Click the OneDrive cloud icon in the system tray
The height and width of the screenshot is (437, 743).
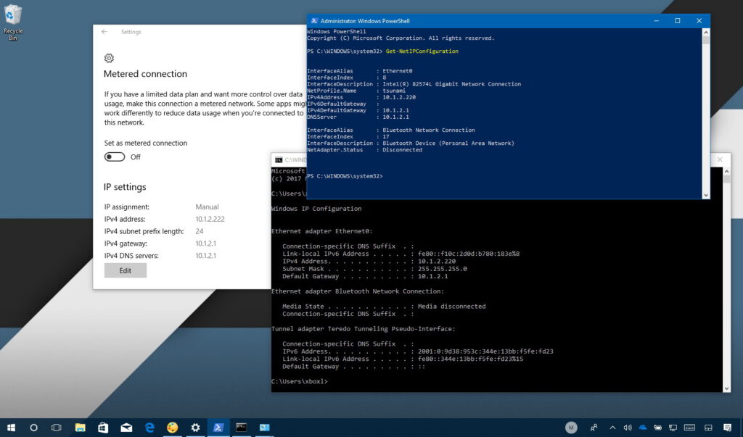click(x=644, y=428)
